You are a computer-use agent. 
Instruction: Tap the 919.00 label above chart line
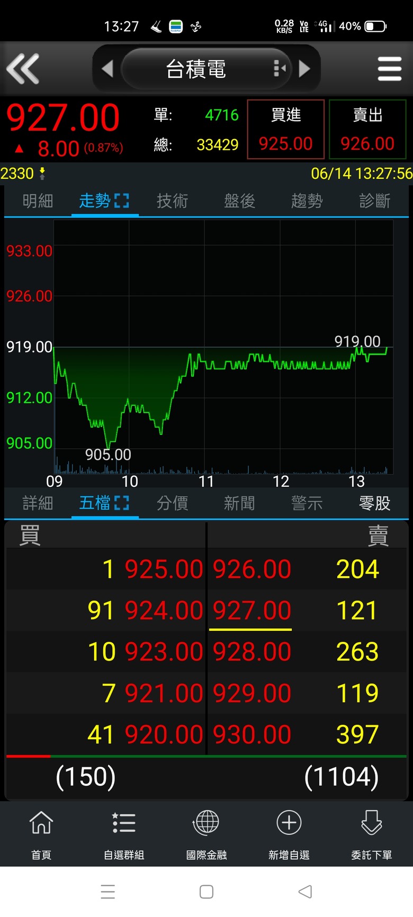pos(357,341)
